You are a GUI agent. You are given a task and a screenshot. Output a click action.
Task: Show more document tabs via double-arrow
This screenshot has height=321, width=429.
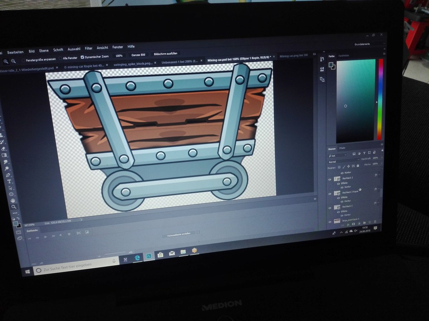click(x=314, y=54)
